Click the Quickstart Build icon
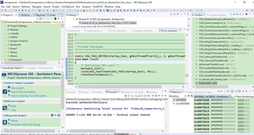Viewport: 254px width, 135px height. 5,108
